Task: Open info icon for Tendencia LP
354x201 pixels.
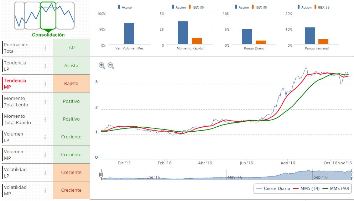Action: click(45, 66)
